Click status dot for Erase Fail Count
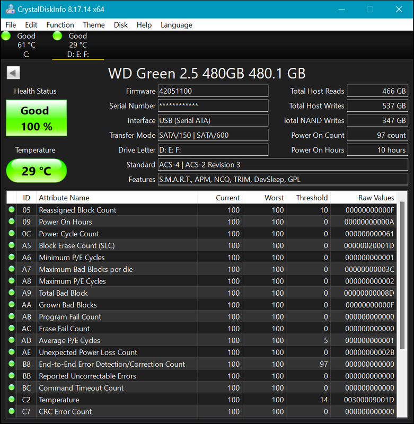The image size is (414, 424). tap(11, 328)
